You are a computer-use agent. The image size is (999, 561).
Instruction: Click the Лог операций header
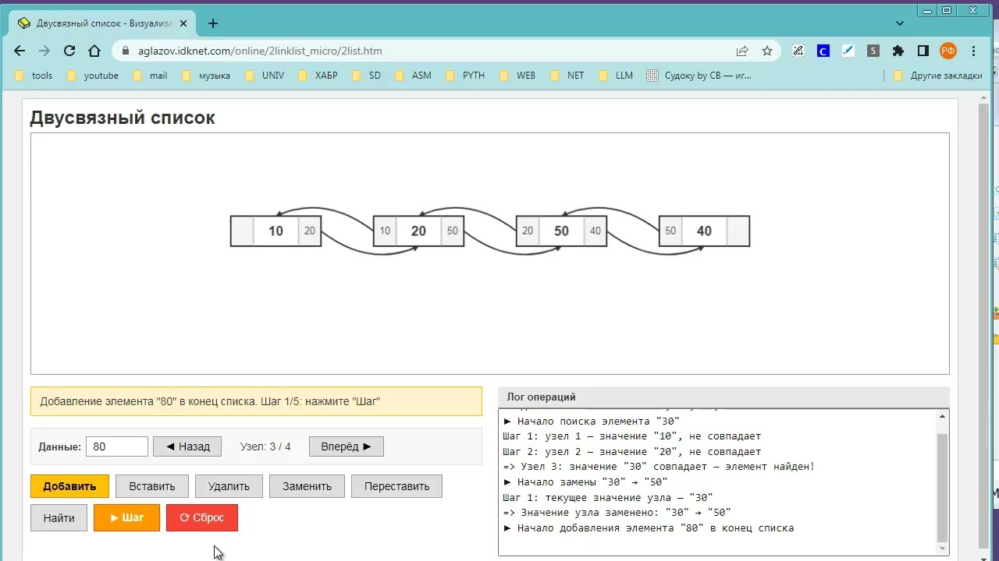(x=541, y=397)
